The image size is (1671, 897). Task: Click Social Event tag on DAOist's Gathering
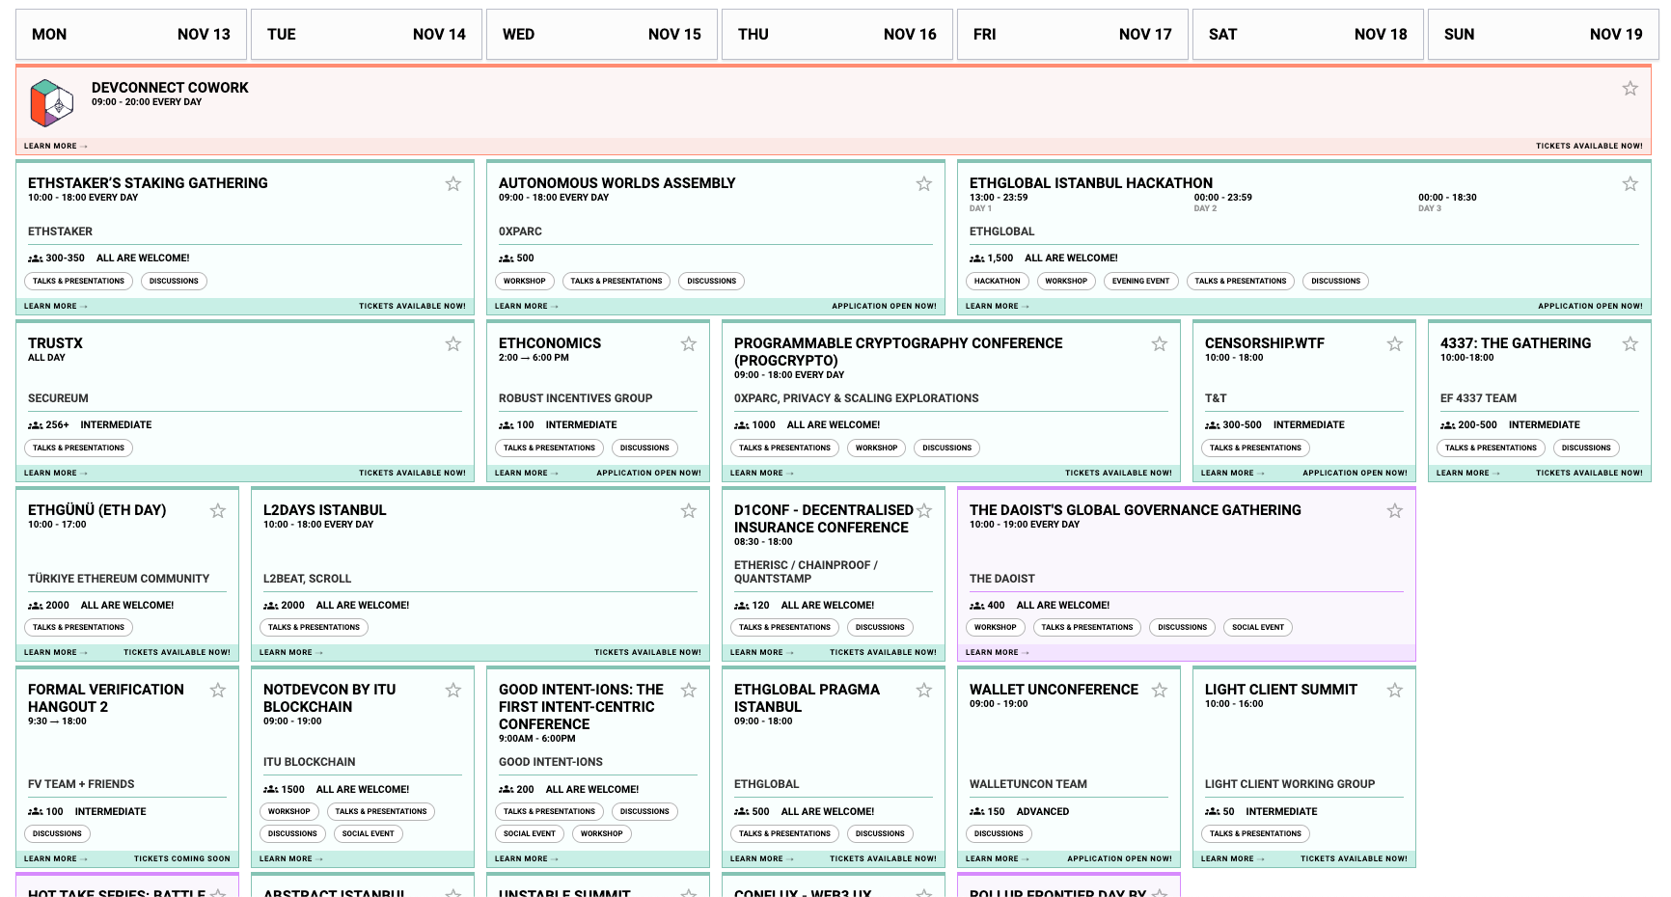pyautogui.click(x=1258, y=628)
